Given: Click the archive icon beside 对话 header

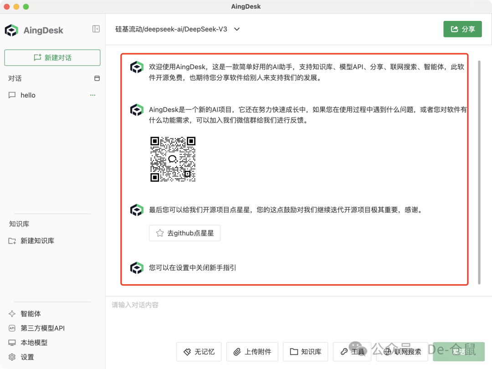Looking at the screenshot, I should 97,78.
